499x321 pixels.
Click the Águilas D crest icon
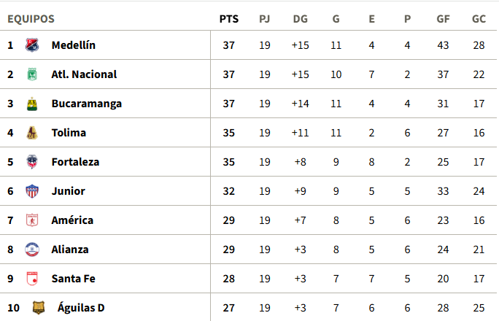(x=39, y=308)
